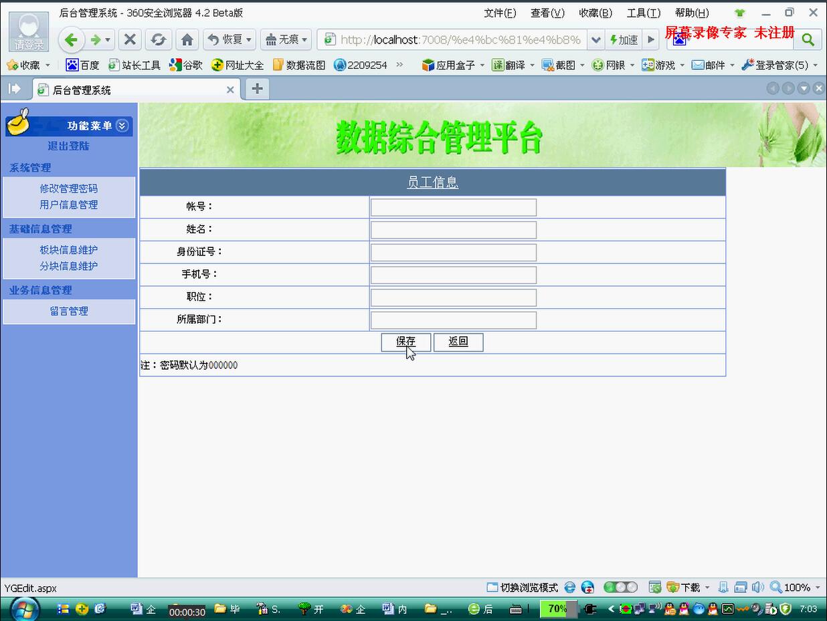Stop page loading with the X button

click(130, 40)
